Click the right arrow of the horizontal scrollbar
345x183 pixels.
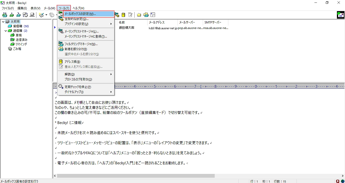[x=342, y=176]
